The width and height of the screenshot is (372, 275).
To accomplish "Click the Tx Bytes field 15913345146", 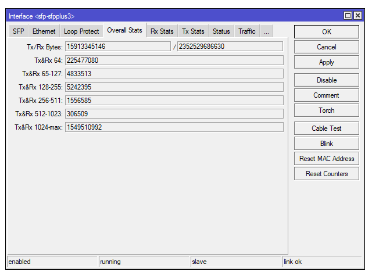I will [118, 47].
